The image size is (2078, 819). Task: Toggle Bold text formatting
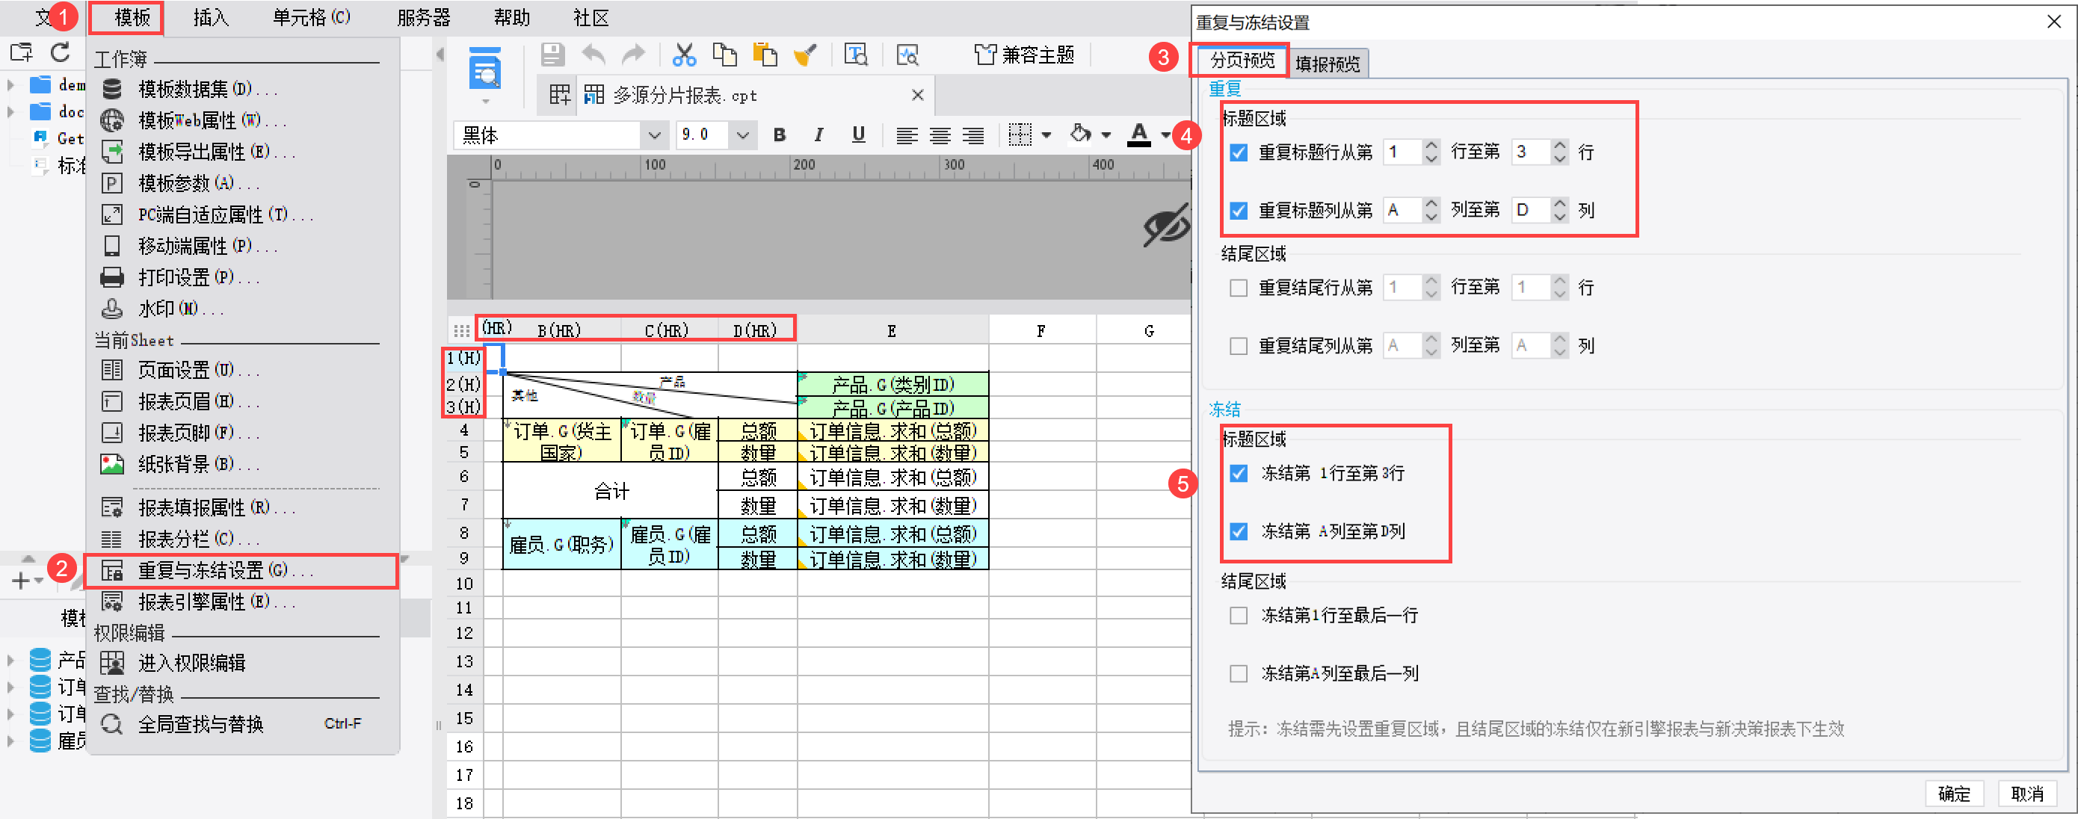point(779,135)
